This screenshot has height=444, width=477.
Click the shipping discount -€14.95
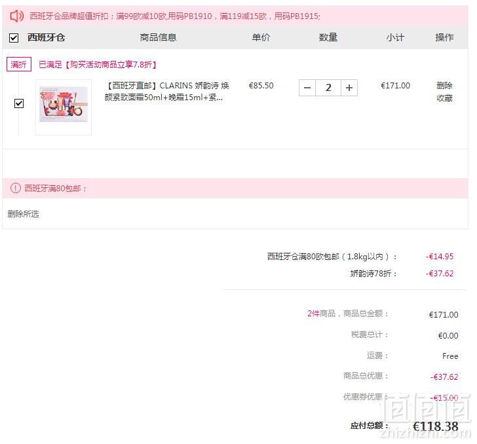coord(439,256)
